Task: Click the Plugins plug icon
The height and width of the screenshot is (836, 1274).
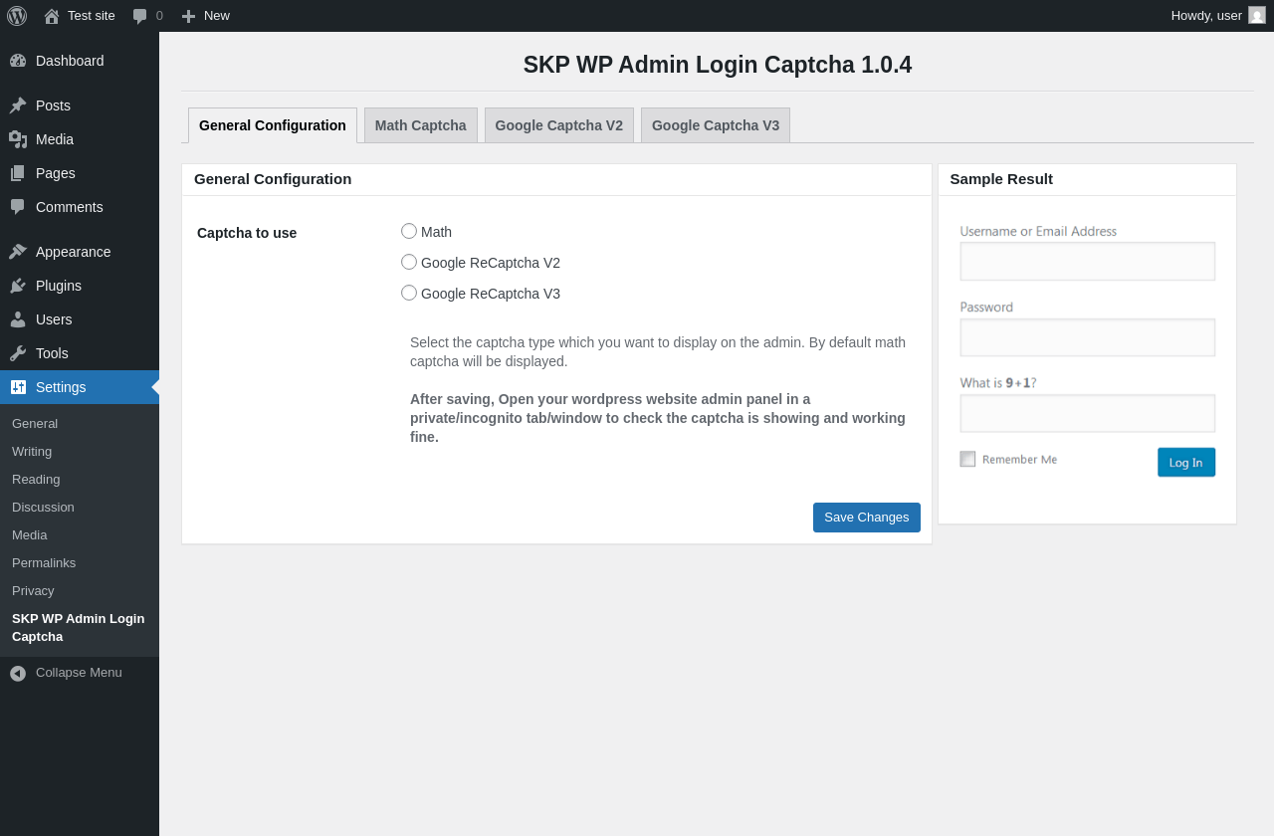Action: (18, 286)
